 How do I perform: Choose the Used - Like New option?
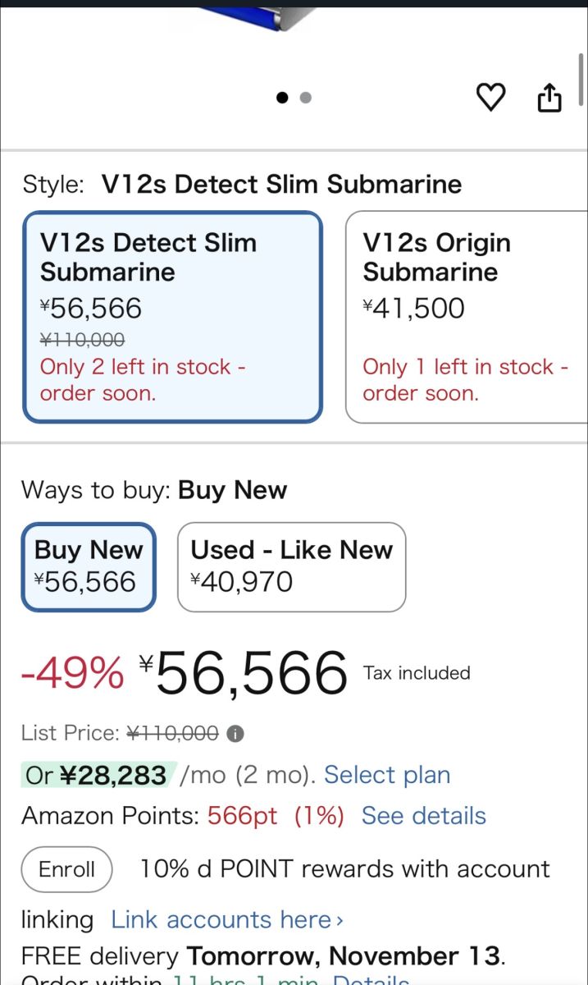291,566
